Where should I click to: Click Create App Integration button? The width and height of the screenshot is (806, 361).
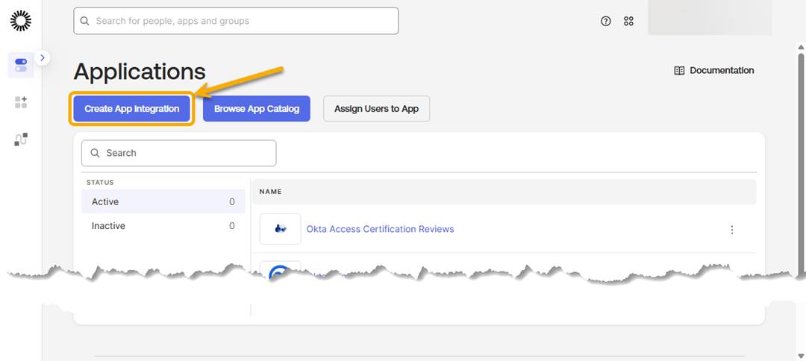tap(131, 109)
